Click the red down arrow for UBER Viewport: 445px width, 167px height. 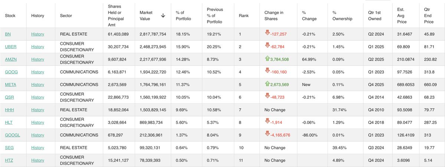coord(267,46)
